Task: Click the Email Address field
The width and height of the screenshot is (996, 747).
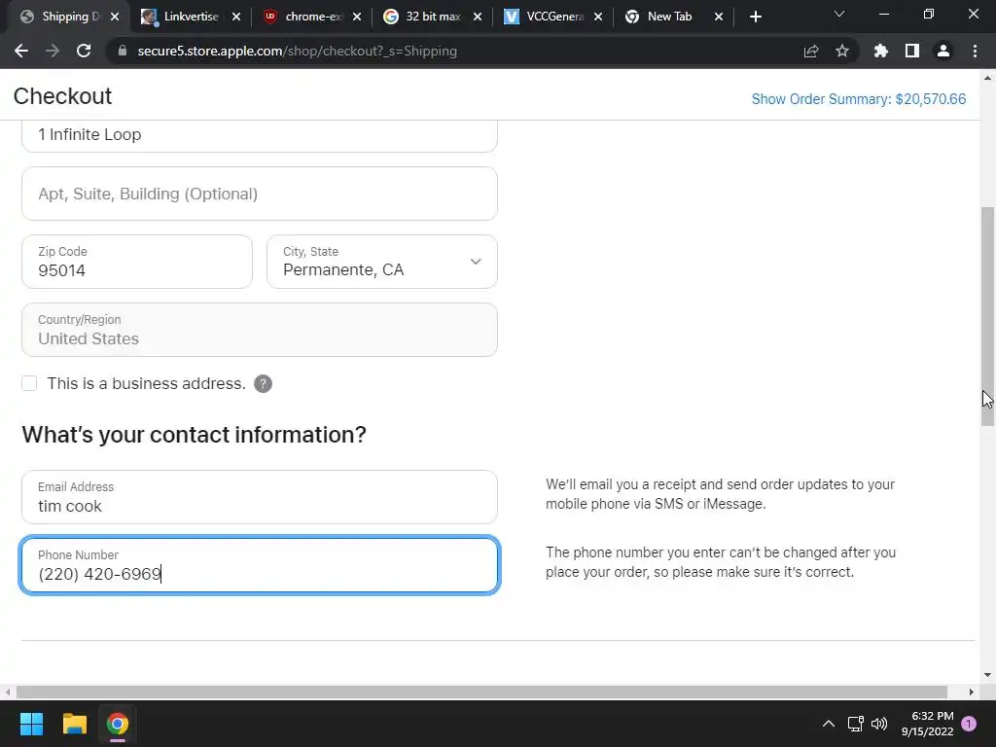Action: point(259,497)
